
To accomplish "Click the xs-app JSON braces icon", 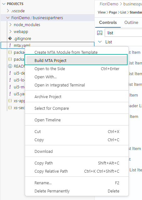I will point(10,101).
